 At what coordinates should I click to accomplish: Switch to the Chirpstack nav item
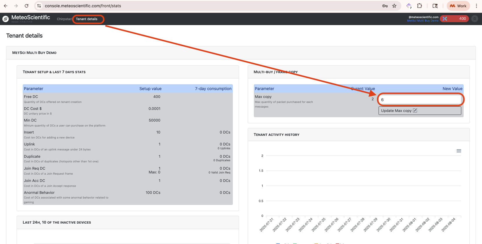[64, 19]
